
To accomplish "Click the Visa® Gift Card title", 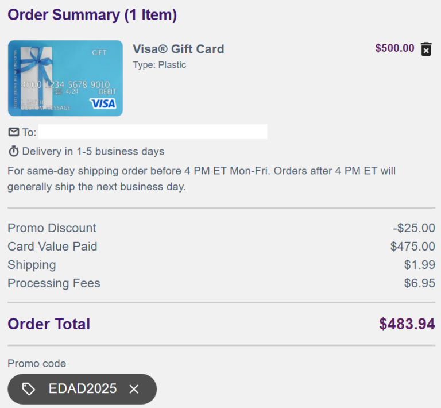I will 178,49.
